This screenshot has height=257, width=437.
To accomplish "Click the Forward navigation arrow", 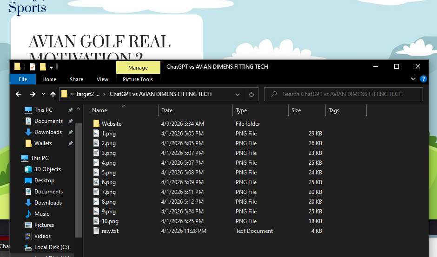I will 32,94.
